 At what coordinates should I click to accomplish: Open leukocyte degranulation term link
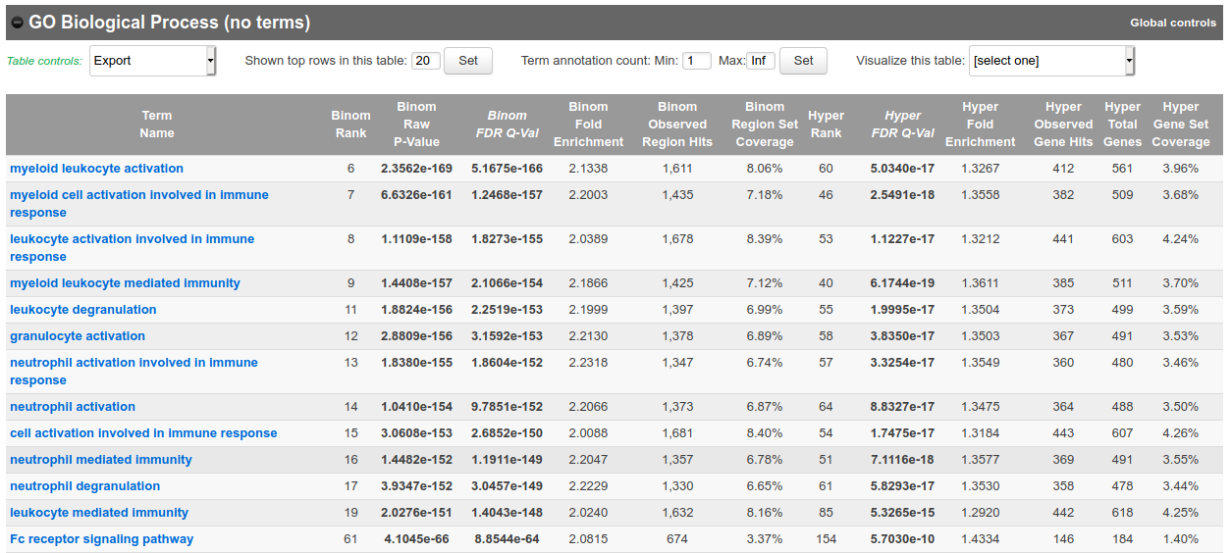pos(83,310)
